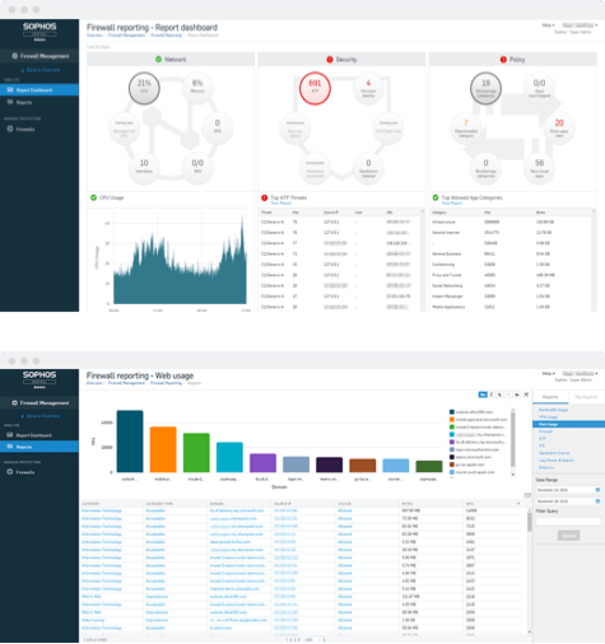Select the blue bar chart view icon
The width and height of the screenshot is (605, 644).
[x=483, y=394]
